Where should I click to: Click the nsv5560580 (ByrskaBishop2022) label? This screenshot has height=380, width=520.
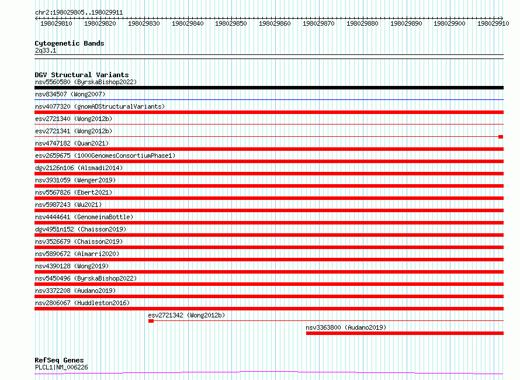(x=86, y=82)
